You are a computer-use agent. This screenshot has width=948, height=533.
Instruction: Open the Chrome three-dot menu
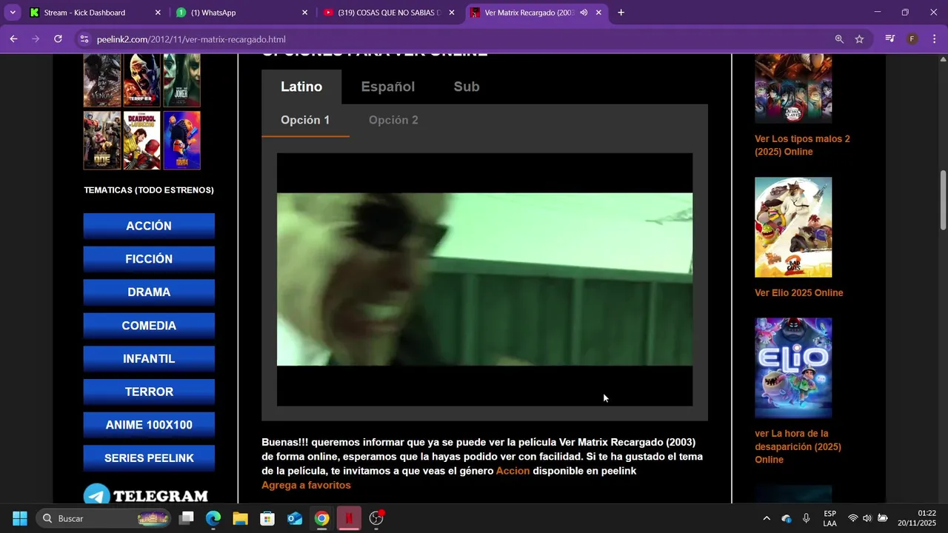(x=933, y=39)
